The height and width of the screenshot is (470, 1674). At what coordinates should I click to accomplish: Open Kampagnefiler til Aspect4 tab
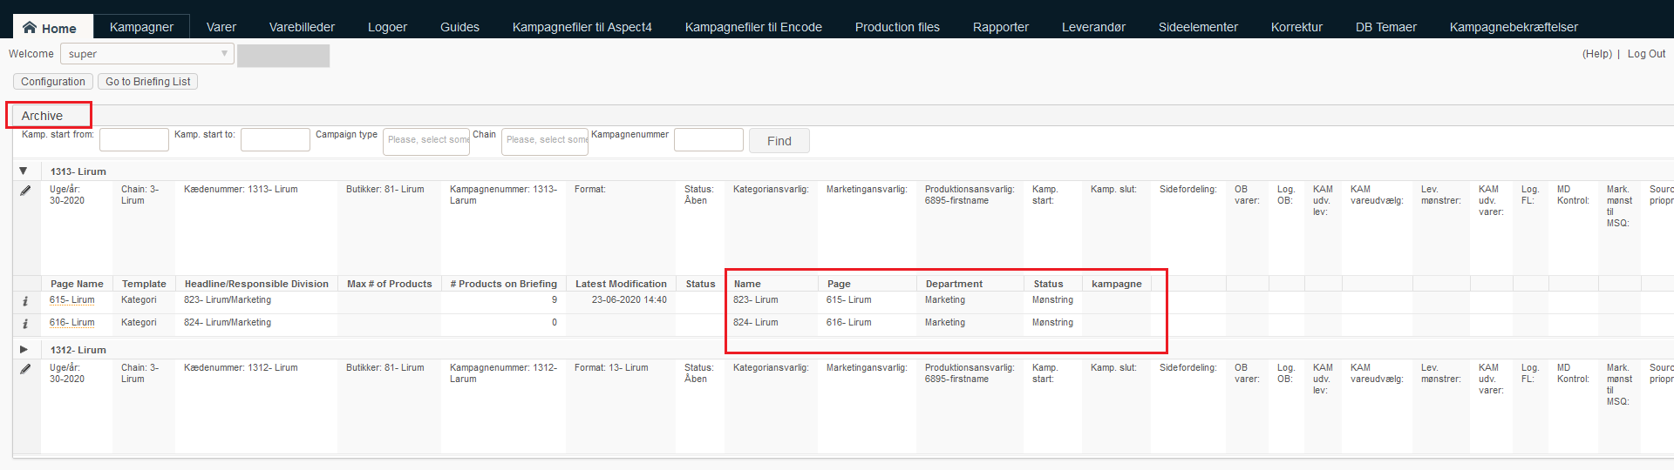click(x=582, y=27)
